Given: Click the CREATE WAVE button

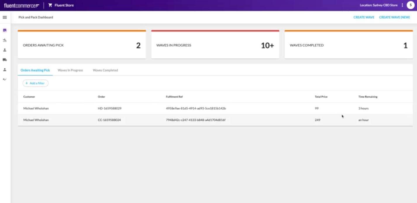Looking at the screenshot, I should click(x=364, y=17).
